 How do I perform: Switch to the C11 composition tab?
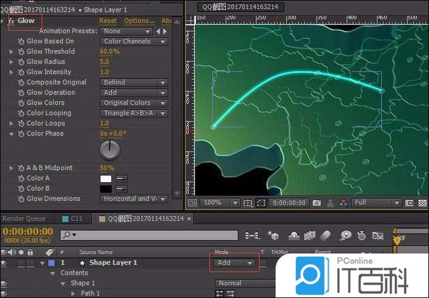point(72,218)
